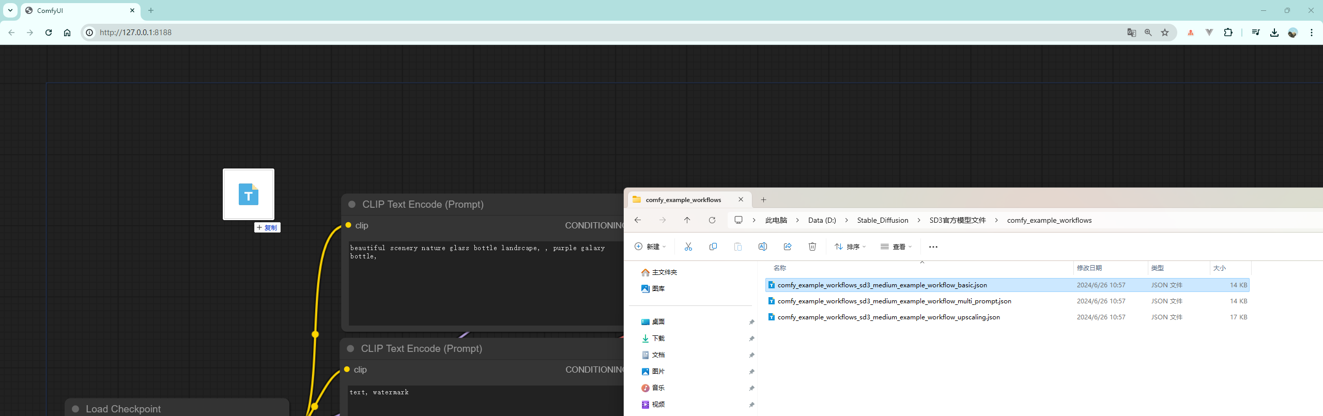This screenshot has width=1323, height=416.
Task: Click the Cut scissors icon
Action: point(688,247)
